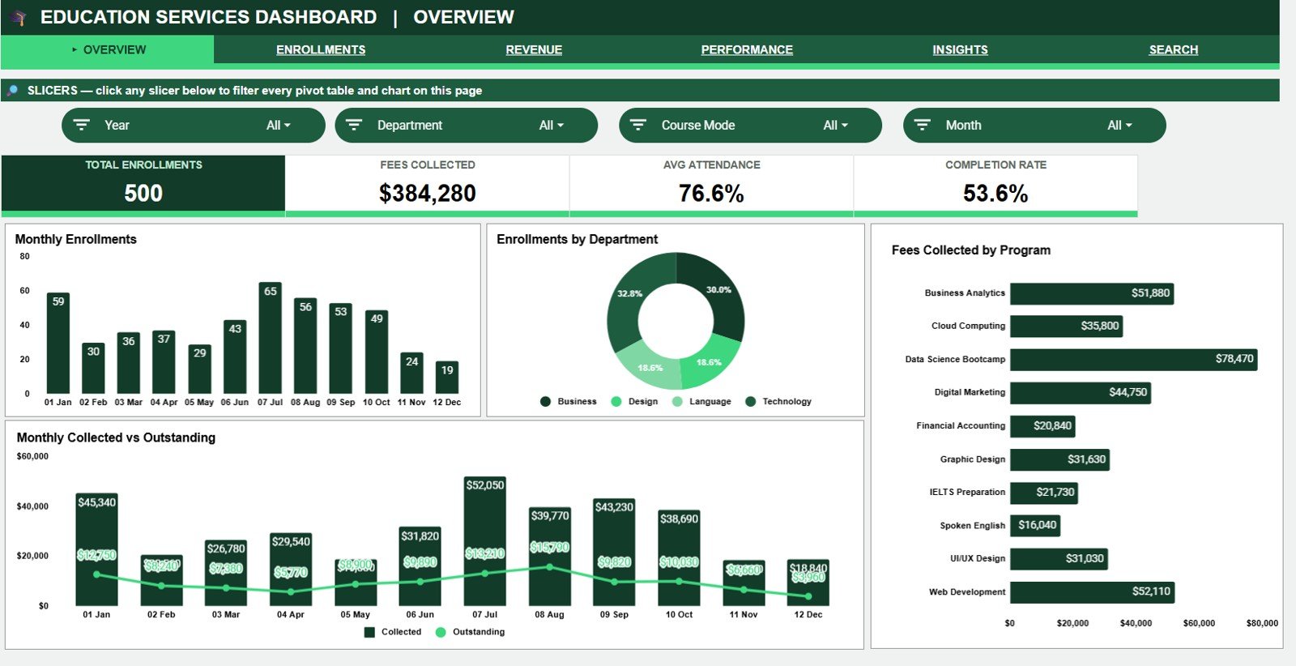Click the Avg Attendance KPI card

pos(711,185)
